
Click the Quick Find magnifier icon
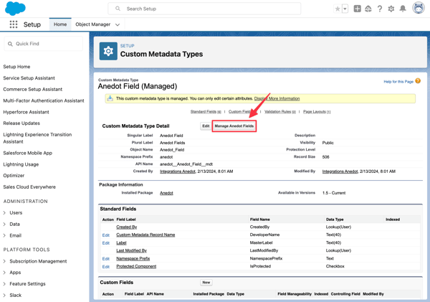click(x=10, y=44)
